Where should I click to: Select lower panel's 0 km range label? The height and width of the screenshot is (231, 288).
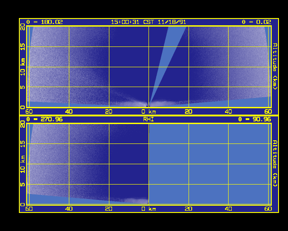click(x=149, y=209)
